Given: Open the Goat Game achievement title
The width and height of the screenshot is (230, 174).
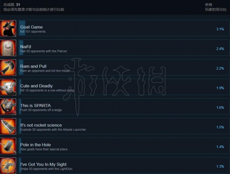Looking at the screenshot, I should [32, 27].
